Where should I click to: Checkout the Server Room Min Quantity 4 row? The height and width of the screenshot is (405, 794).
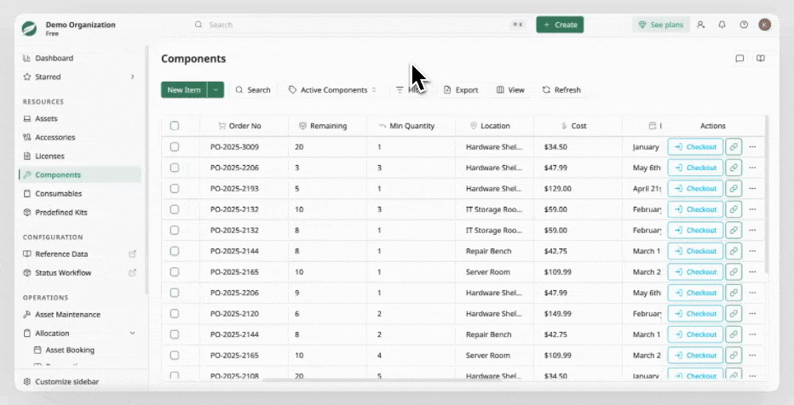pos(695,355)
